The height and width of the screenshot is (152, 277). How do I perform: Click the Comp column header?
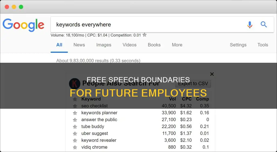point(202,99)
